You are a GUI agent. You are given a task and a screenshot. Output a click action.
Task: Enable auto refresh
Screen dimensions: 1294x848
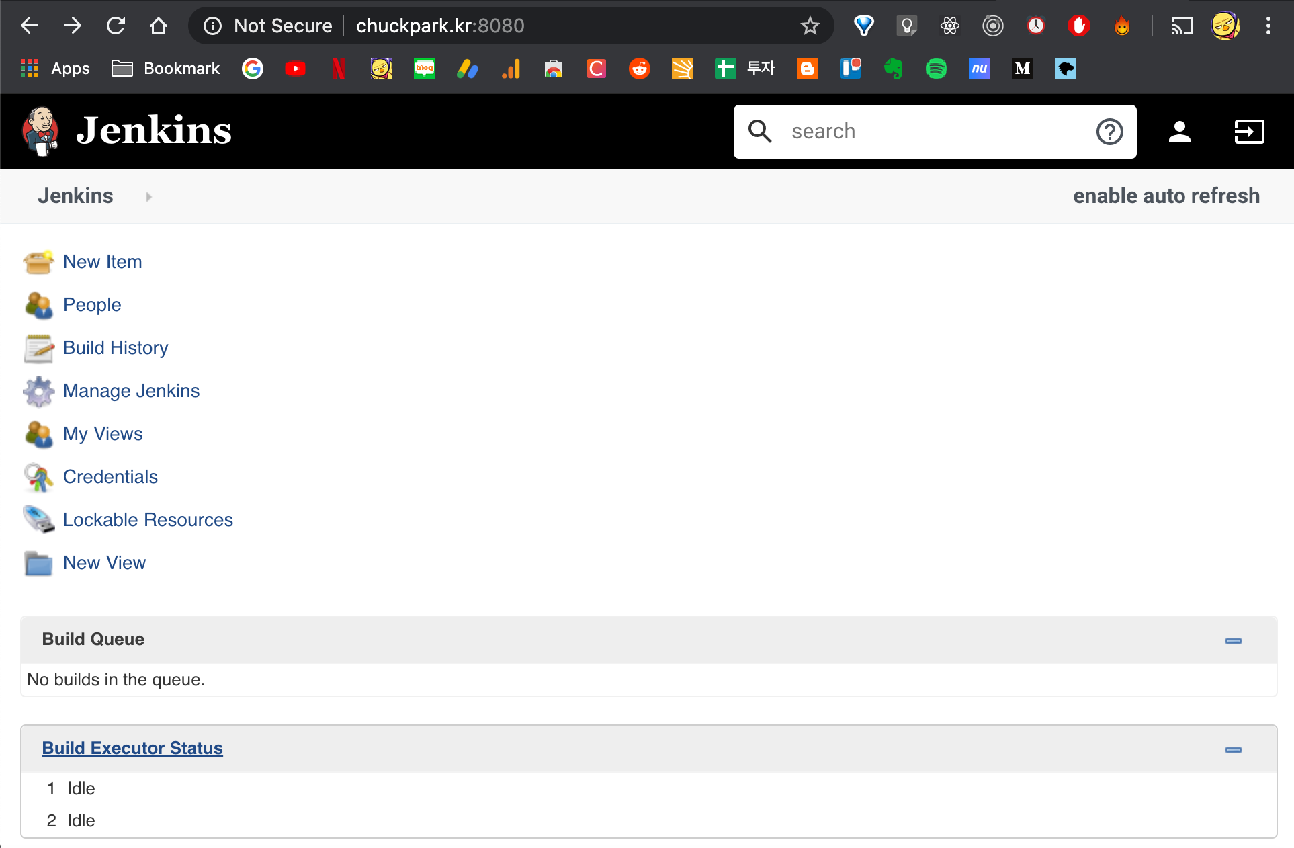(x=1166, y=196)
